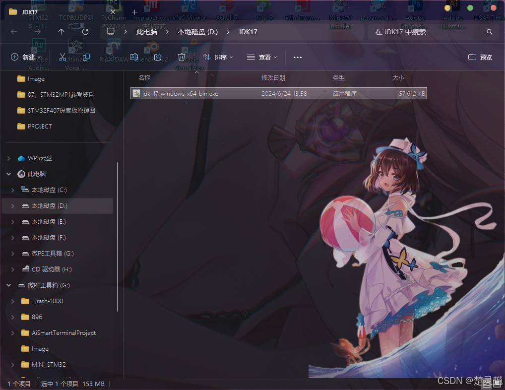Click the navigation pane vertical scrollbar
This screenshot has width=505, height=390.
click(118, 237)
